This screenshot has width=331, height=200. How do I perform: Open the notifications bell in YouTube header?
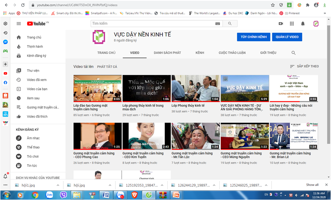[303, 24]
